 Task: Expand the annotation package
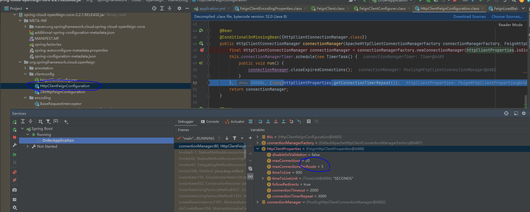(26, 68)
